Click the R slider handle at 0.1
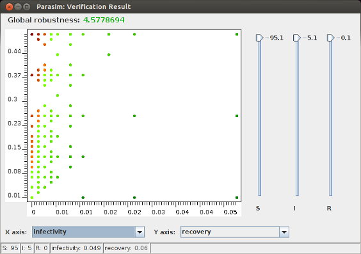Image resolution: width=361 pixels, height=254 pixels. pos(331,38)
